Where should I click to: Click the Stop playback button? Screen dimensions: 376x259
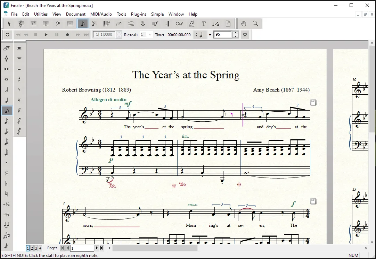(x=35, y=35)
